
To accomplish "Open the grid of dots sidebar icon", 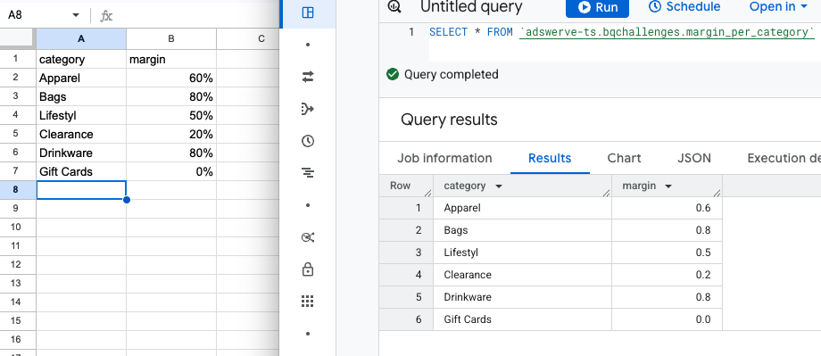I will tap(308, 301).
